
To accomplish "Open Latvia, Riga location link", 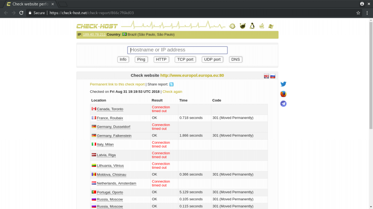I will pyautogui.click(x=106, y=155).
